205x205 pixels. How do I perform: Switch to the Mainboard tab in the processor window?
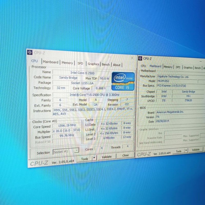coord(50,62)
